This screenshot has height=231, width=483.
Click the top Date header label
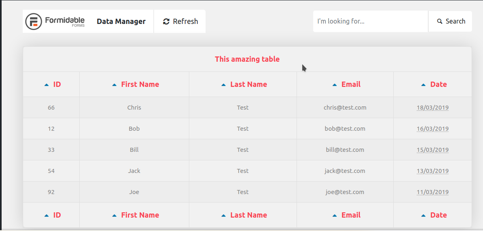[x=438, y=84]
